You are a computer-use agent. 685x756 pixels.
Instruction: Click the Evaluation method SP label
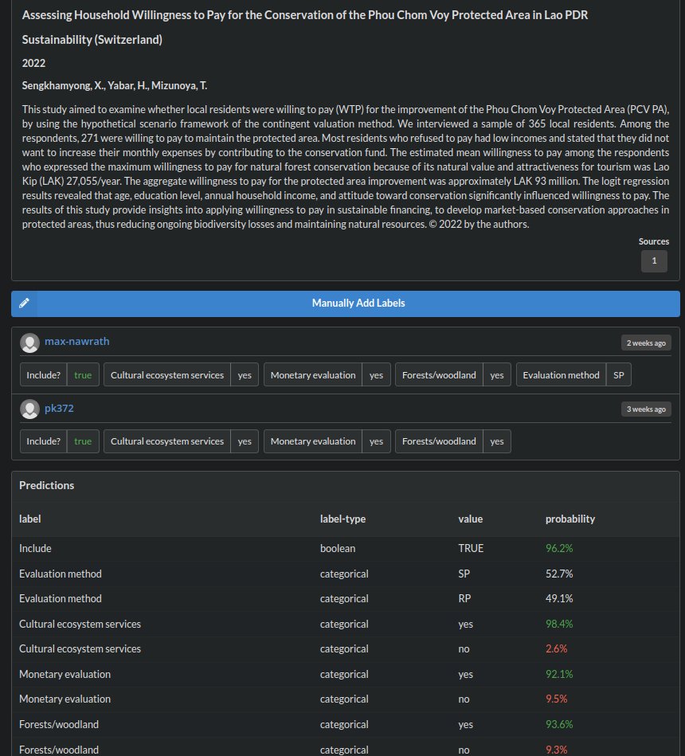[573, 374]
